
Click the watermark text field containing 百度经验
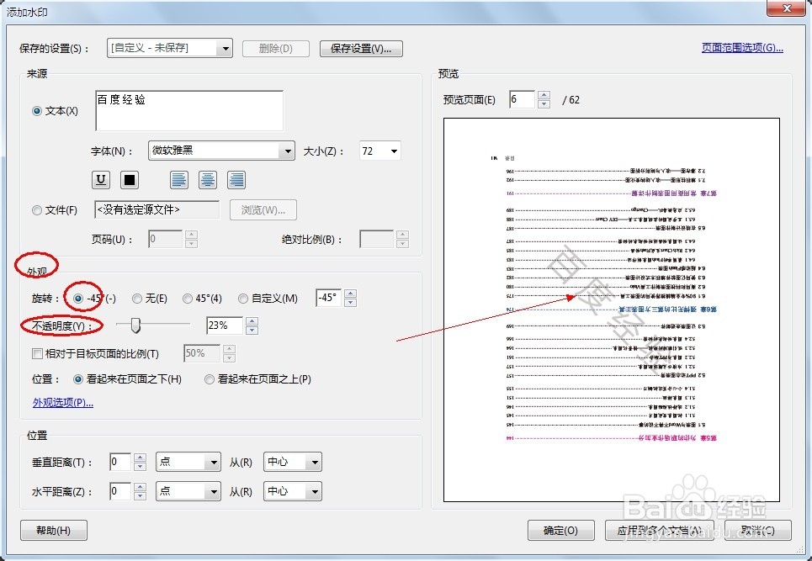(x=189, y=108)
